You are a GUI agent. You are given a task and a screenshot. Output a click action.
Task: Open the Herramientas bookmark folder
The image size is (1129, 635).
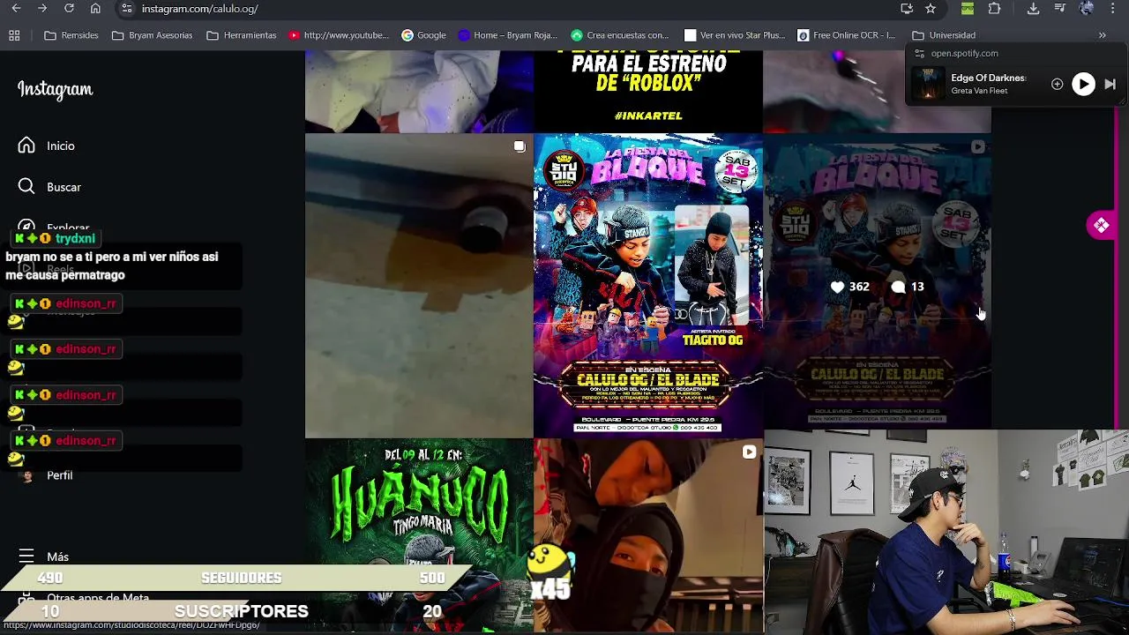241,35
